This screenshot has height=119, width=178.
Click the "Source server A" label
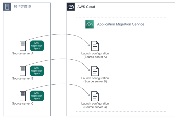(x=23, y=54)
